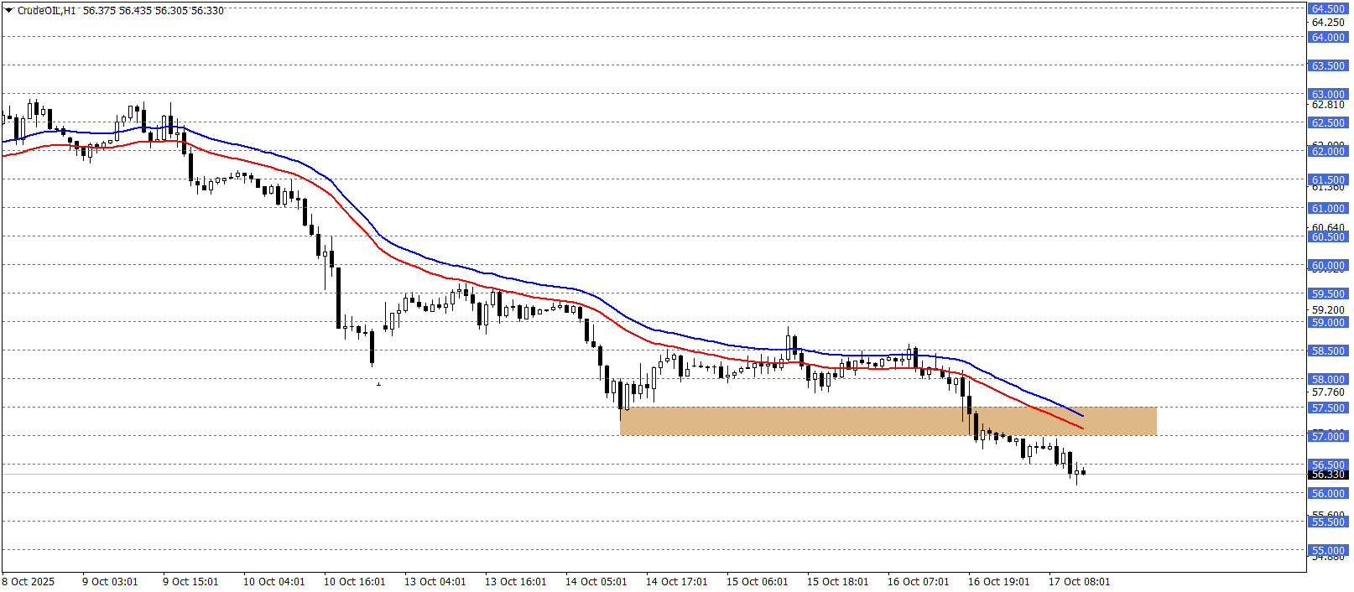Image resolution: width=1354 pixels, height=592 pixels.
Task: Click the current price label 56.330
Action: click(x=1328, y=475)
